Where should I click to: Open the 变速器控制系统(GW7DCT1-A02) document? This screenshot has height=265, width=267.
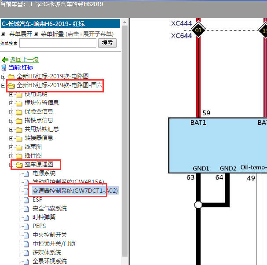[x=75, y=191]
